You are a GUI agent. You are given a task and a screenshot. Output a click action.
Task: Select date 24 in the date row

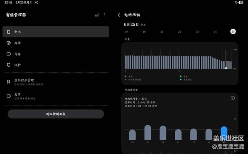[215, 31]
